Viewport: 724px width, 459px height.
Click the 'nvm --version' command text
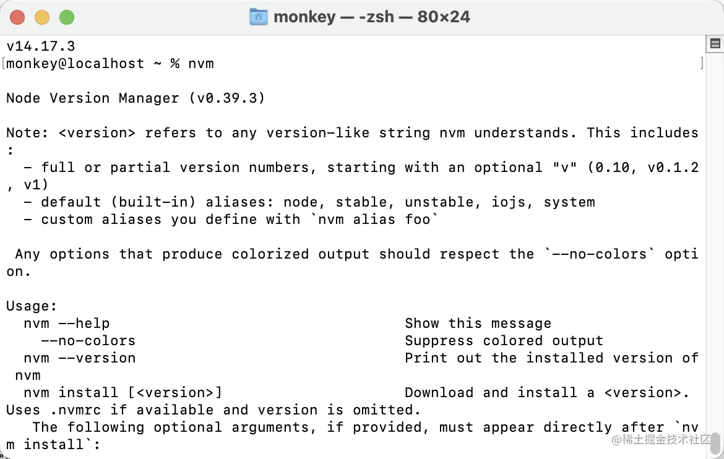pos(79,358)
